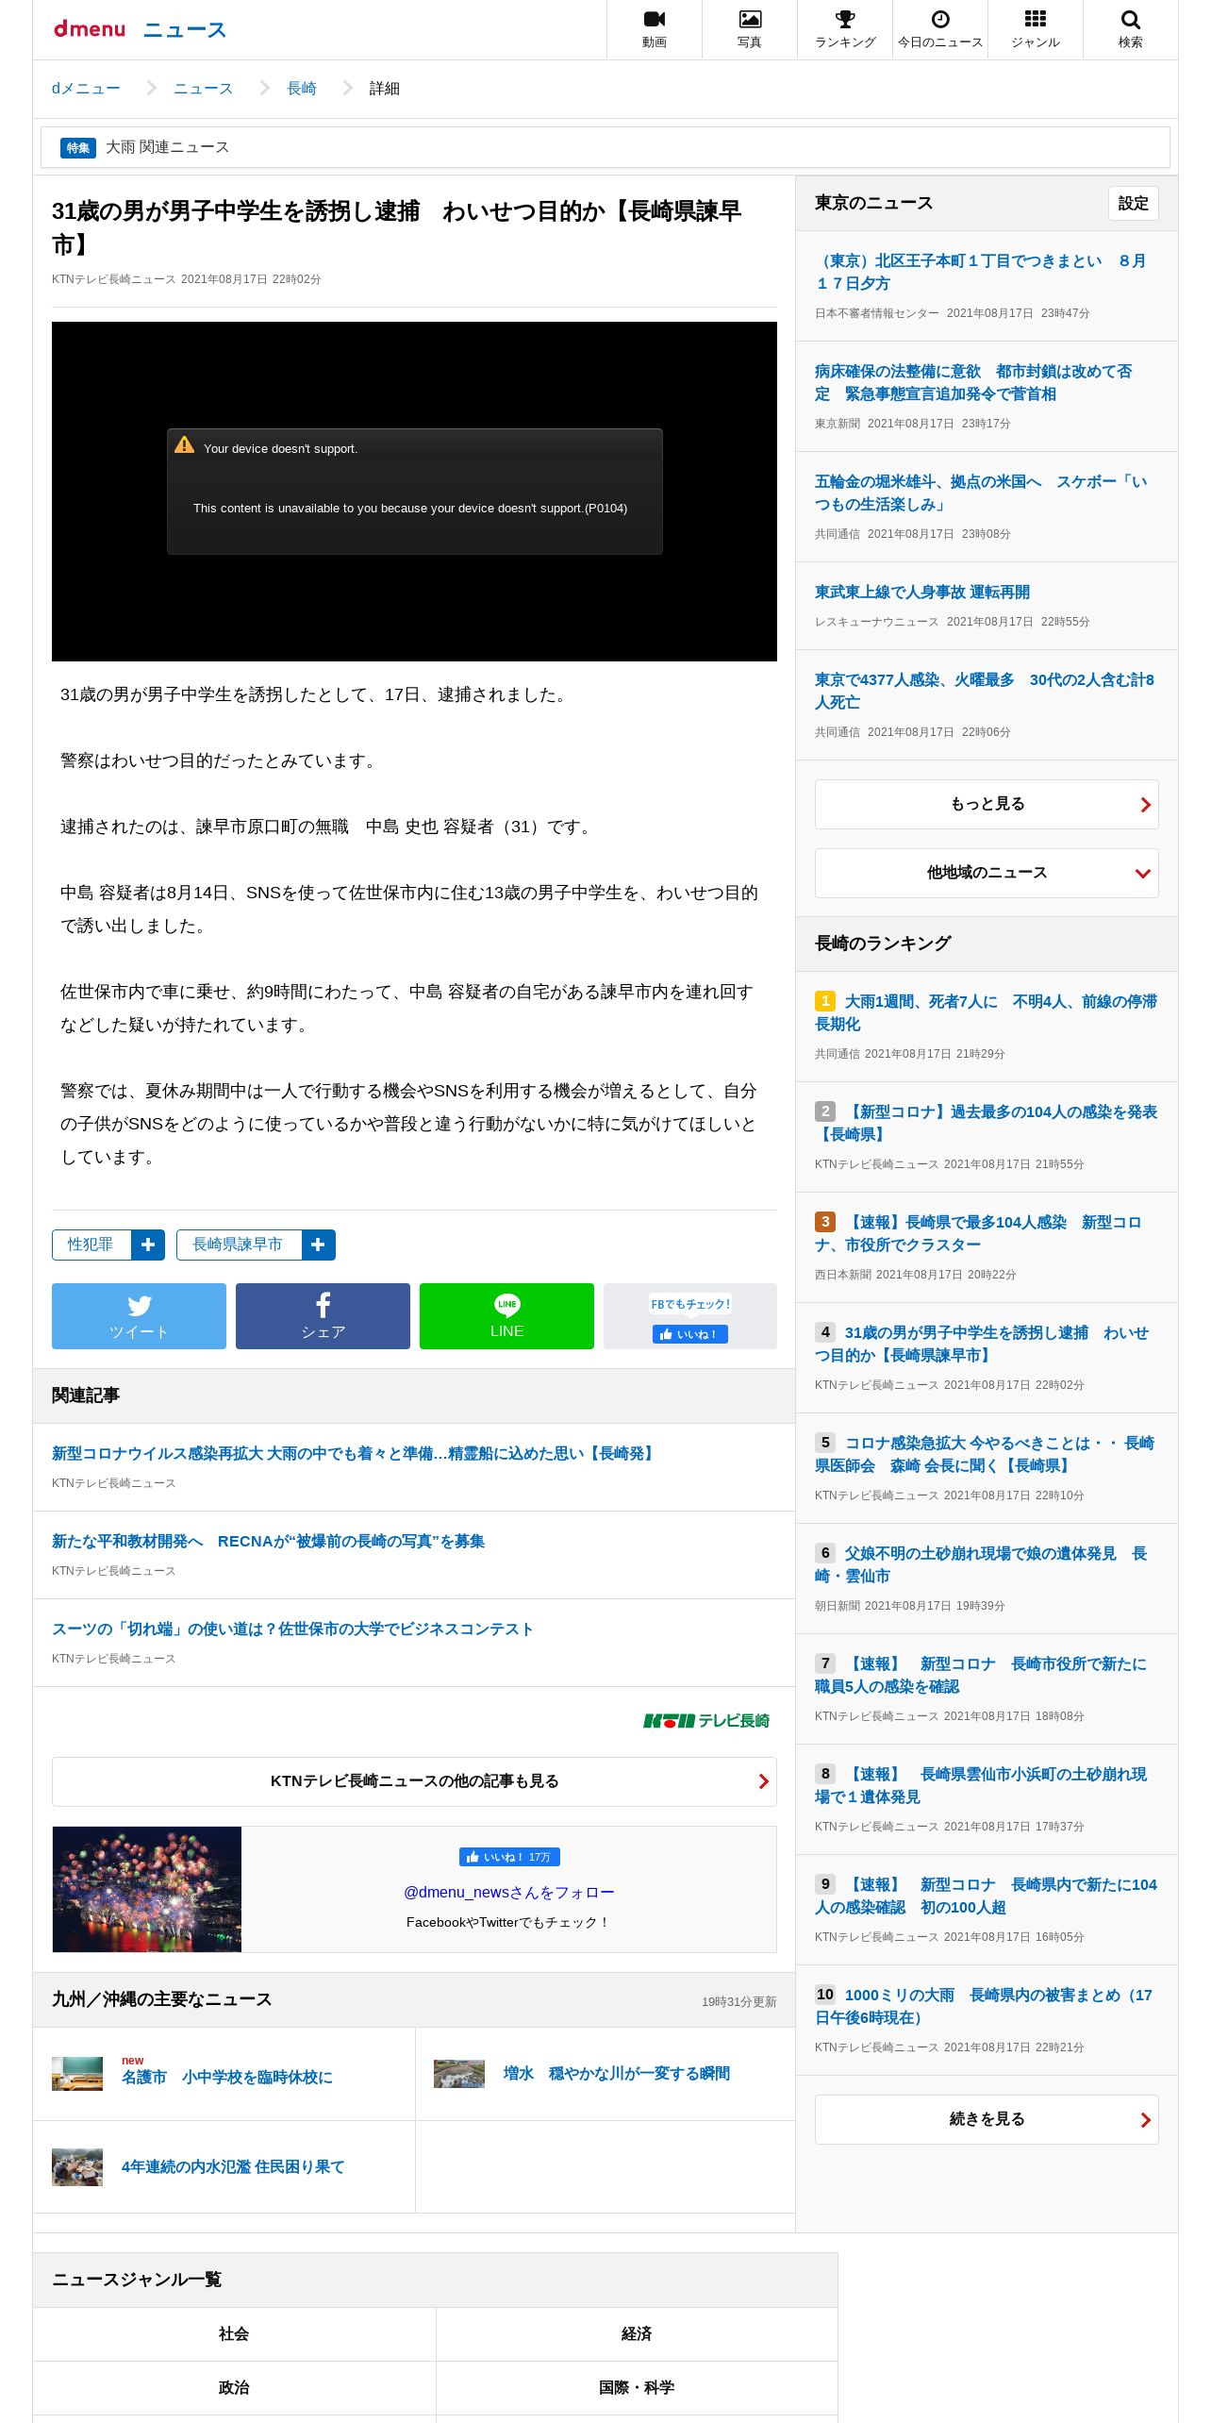The image size is (1211, 2423).
Task: Click the 名護市 classroom thumbnail
Action: [x=77, y=2074]
